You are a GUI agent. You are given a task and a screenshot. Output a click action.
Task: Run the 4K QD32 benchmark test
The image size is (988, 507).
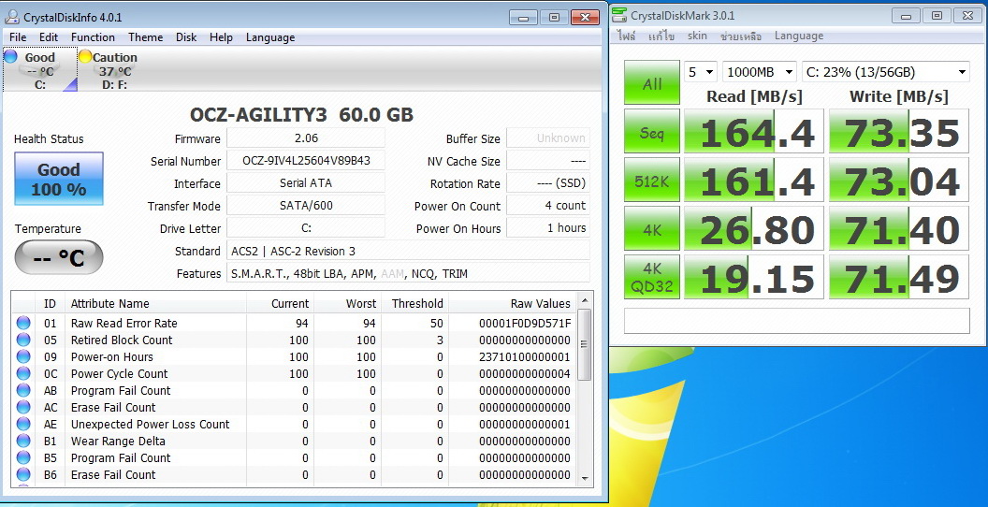pos(652,277)
